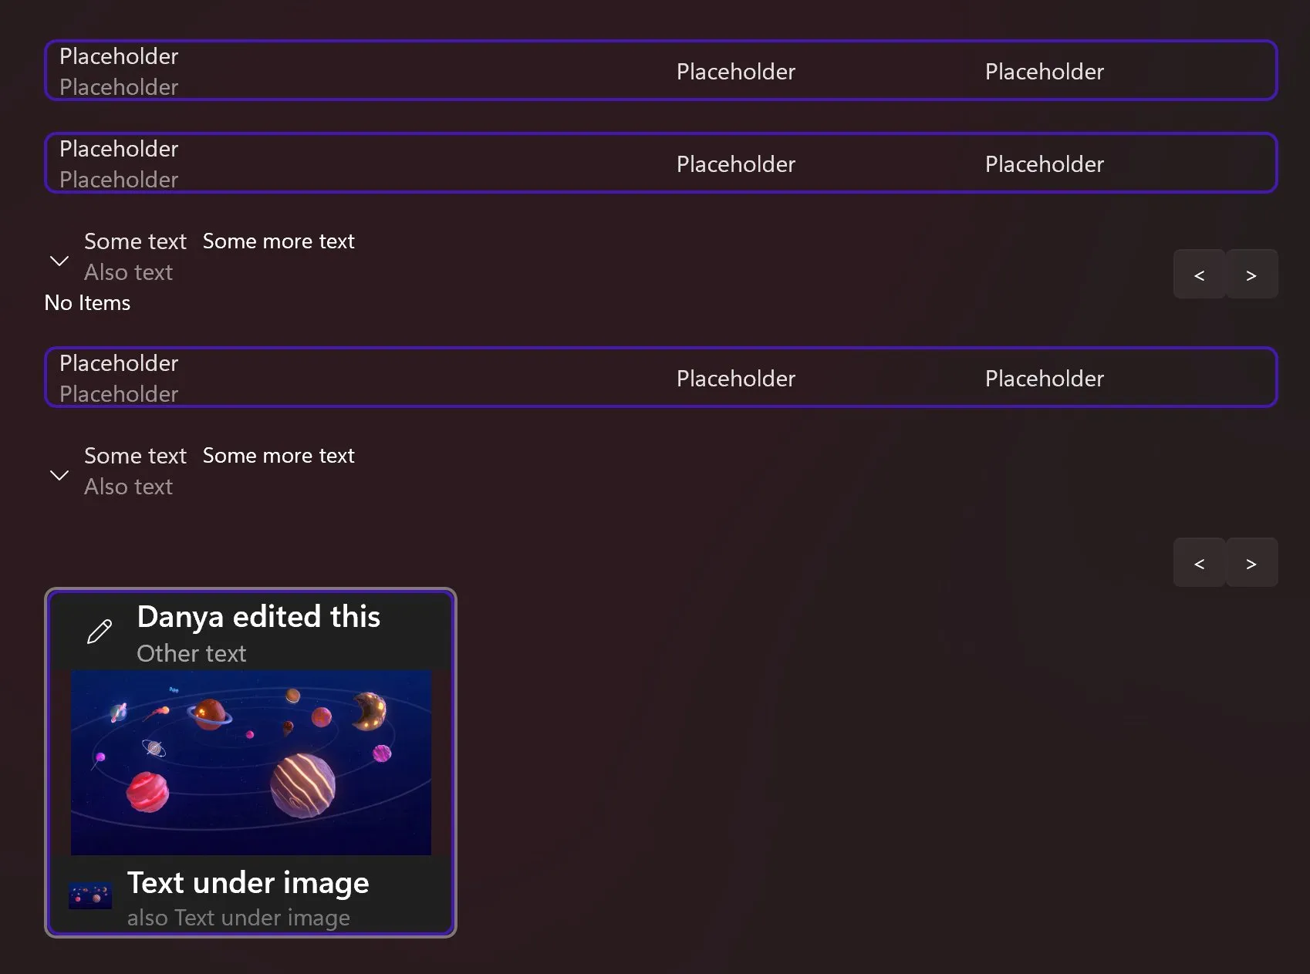The image size is (1310, 974).
Task: Click Some more text in the lower expander header
Action: (279, 456)
